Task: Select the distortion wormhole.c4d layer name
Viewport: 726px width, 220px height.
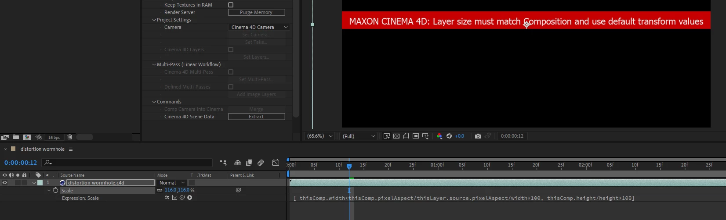Action: 96,183
